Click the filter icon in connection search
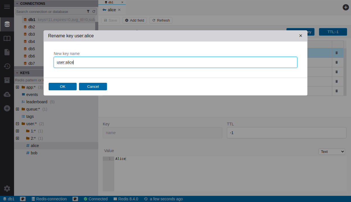 tap(88, 12)
